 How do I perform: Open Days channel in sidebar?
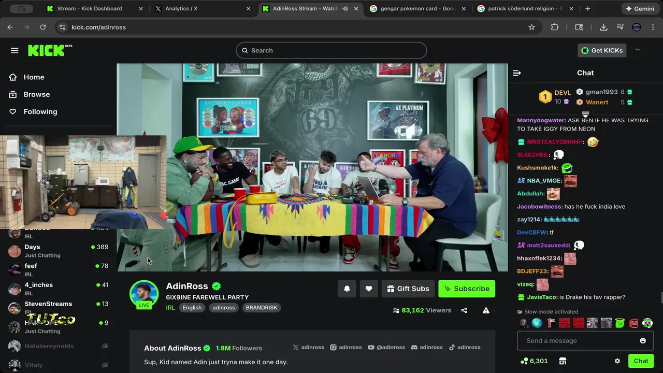click(58, 251)
